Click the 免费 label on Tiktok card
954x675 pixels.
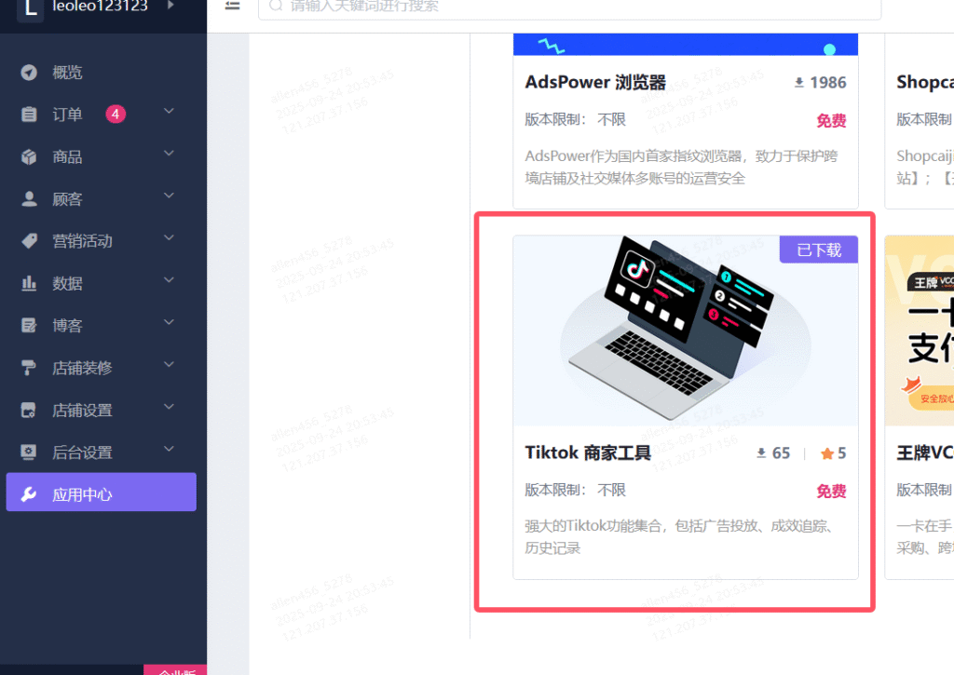point(831,491)
